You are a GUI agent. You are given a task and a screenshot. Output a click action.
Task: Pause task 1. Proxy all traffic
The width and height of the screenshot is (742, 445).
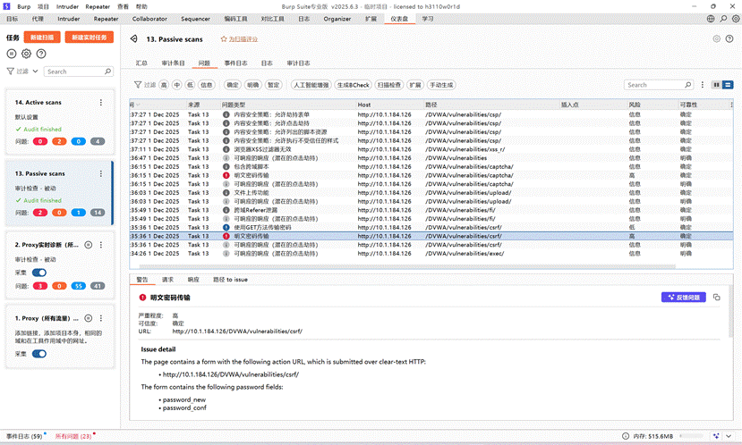[88, 318]
